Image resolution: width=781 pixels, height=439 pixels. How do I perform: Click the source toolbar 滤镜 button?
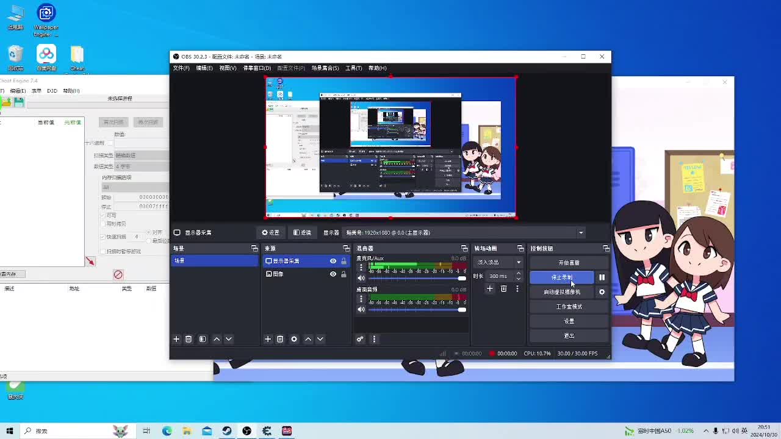[302, 232]
